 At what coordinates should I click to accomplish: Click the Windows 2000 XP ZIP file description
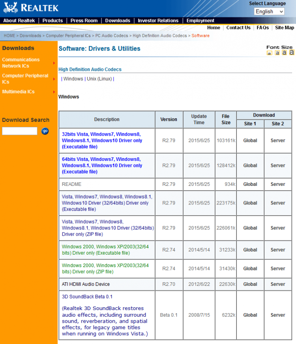tap(105, 268)
